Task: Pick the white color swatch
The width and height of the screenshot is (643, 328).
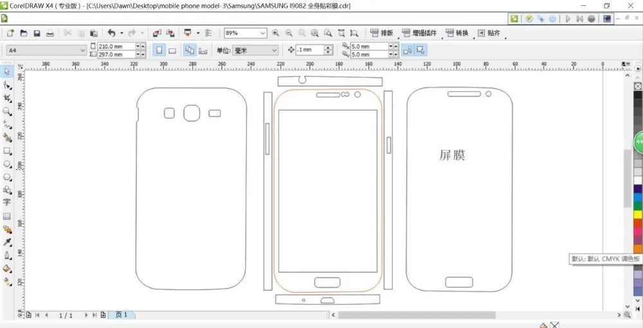Action: (x=638, y=180)
